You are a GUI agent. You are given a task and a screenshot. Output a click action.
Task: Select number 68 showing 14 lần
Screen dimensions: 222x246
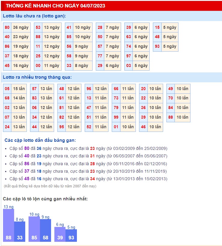pyautogui.click(x=7, y=98)
